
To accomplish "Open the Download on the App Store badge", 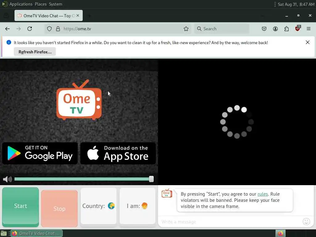I will (x=118, y=153).
